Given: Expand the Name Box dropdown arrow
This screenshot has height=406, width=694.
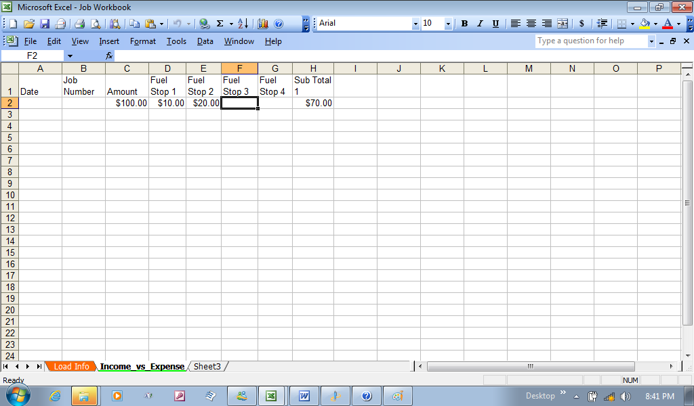Looking at the screenshot, I should [x=70, y=55].
